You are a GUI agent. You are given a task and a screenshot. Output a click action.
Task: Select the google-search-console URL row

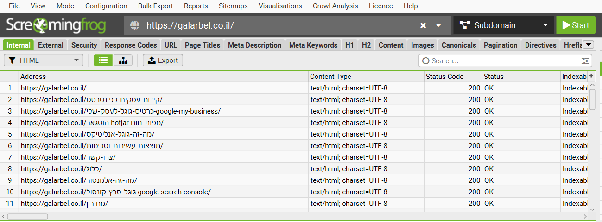164,192
